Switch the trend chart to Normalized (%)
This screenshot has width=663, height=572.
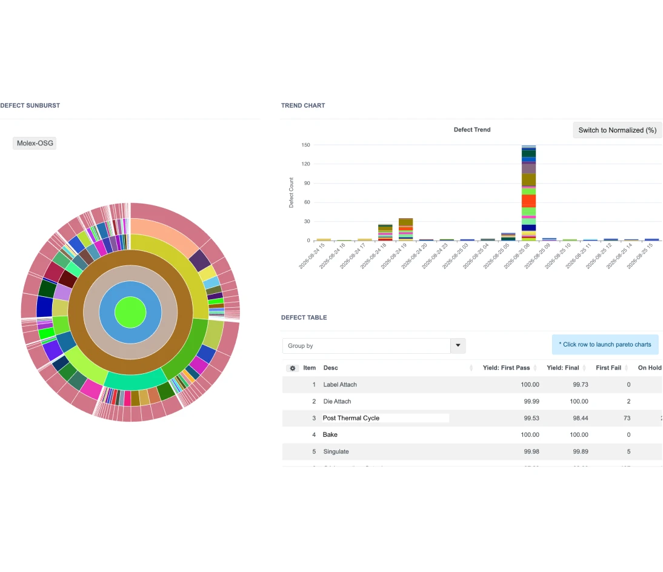pos(618,130)
